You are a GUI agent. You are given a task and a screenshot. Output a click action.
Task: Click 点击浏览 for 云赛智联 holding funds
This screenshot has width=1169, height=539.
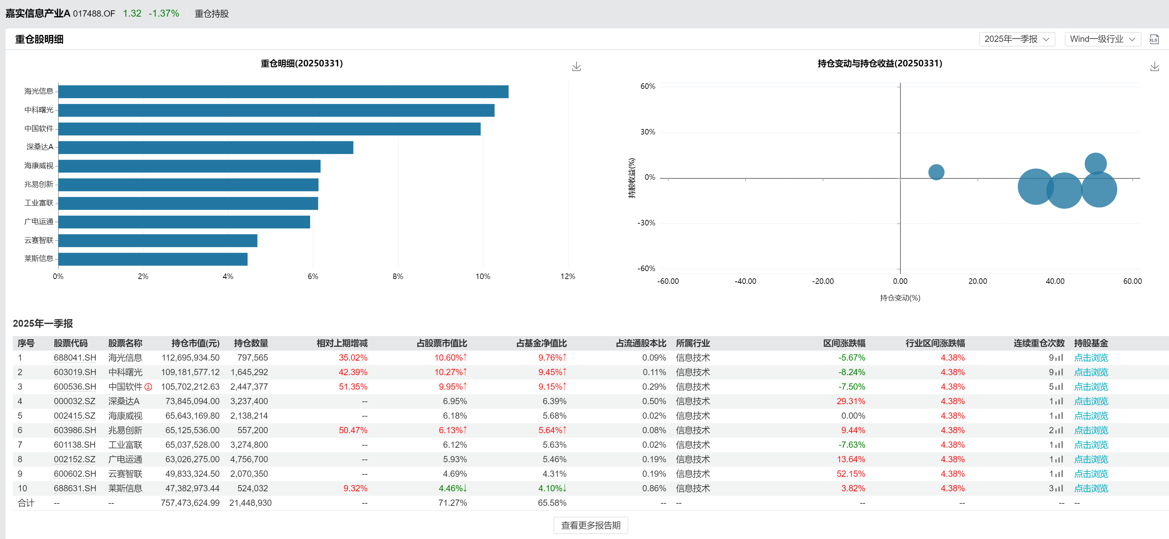[x=1091, y=474]
